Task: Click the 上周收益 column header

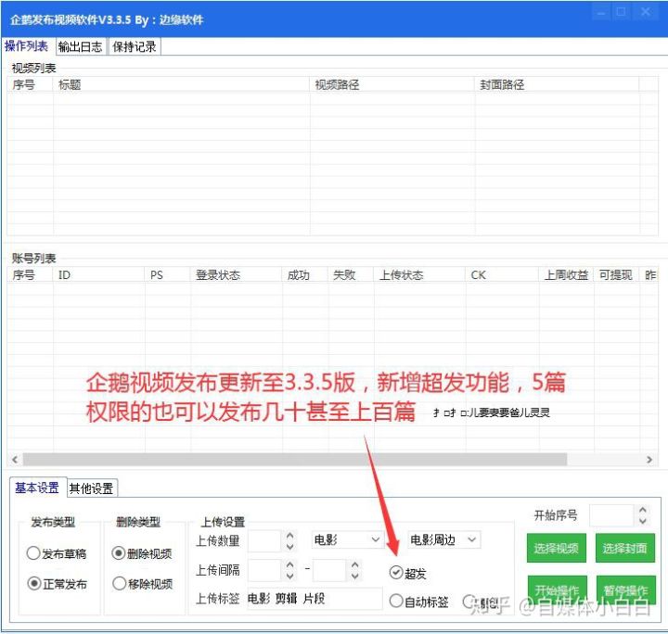Action: 567,275
